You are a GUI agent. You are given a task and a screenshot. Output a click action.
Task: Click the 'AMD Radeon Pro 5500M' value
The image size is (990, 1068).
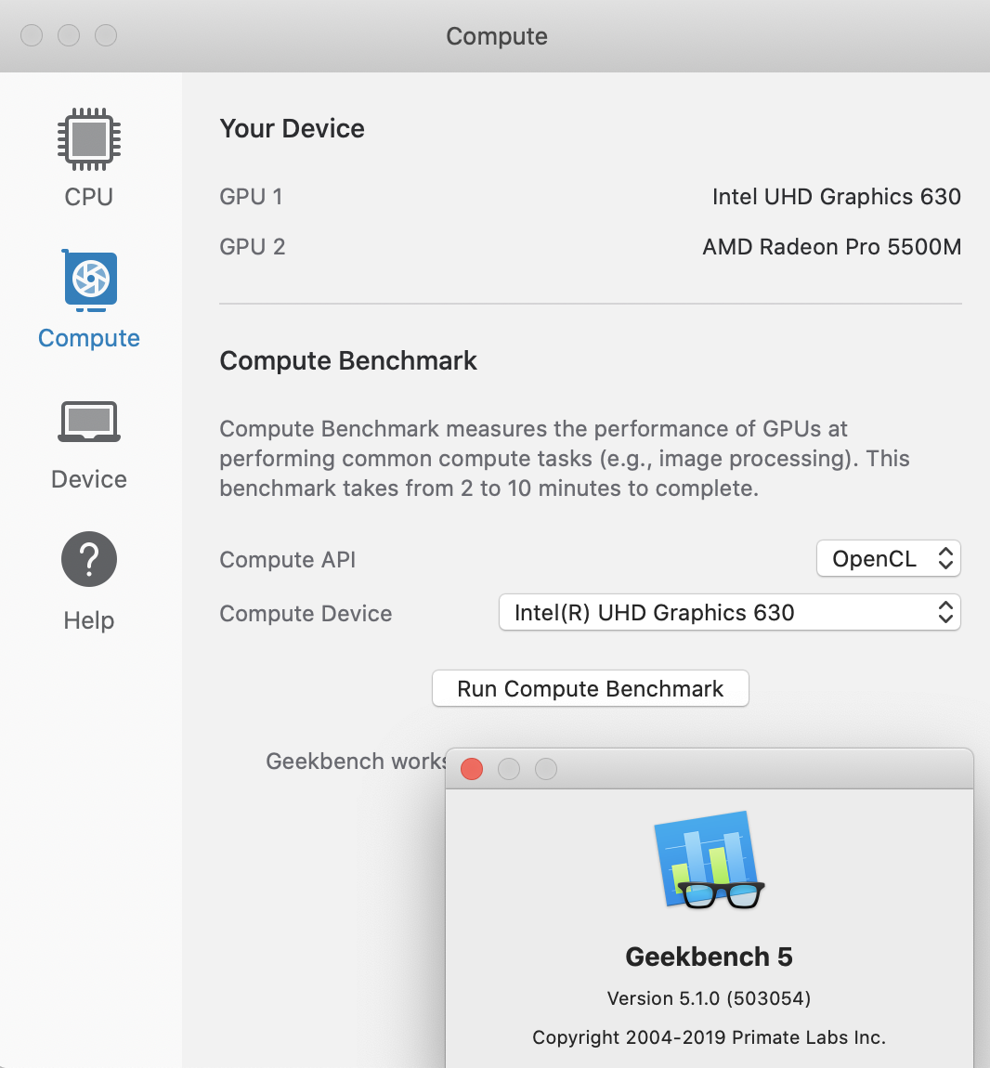(x=831, y=246)
